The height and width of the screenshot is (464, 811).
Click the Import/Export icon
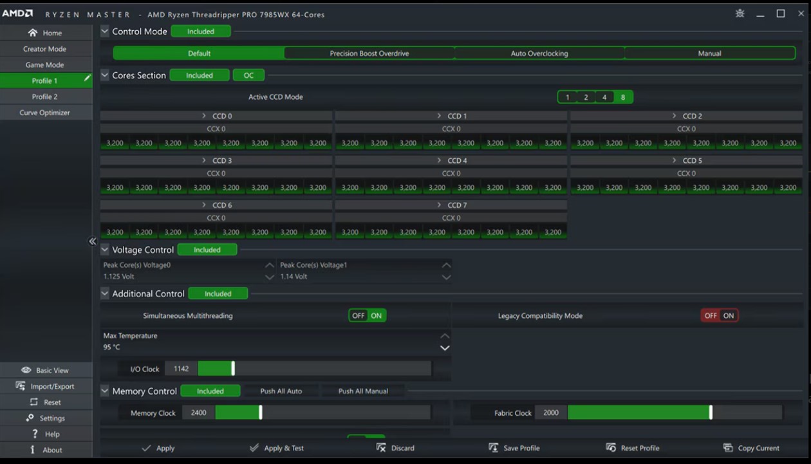pos(20,386)
